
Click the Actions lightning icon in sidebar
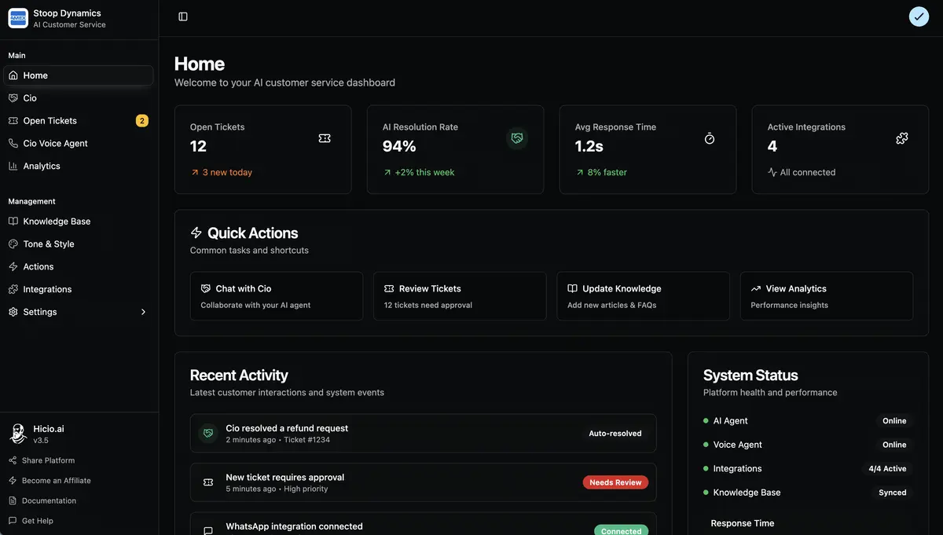[13, 267]
